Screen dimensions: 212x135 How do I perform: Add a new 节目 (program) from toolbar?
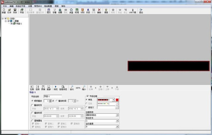click(22, 11)
